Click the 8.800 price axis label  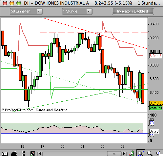[x=154, y=65]
